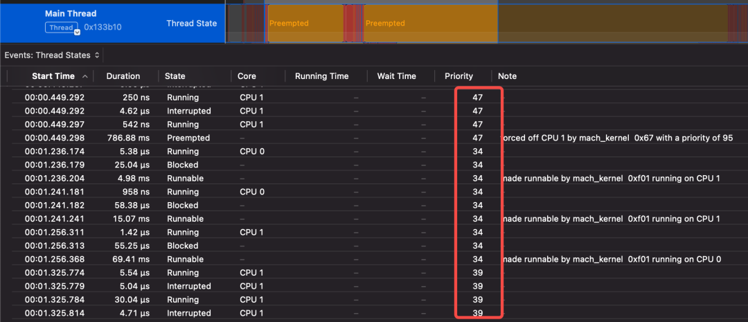748x322 pixels.
Task: Select the left Preempted segment in timeline
Action: click(x=305, y=24)
